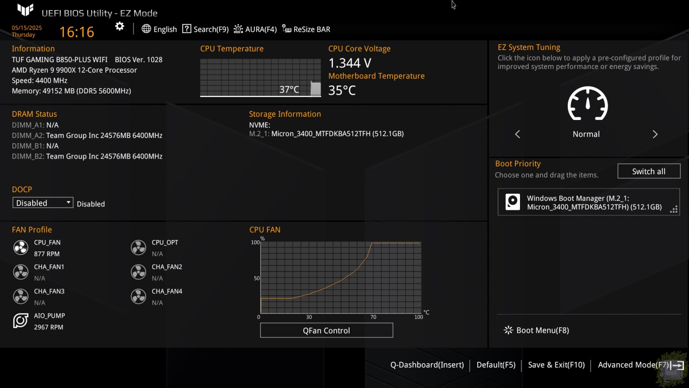
Task: Click the Search question-mark icon
Action: tap(186, 29)
